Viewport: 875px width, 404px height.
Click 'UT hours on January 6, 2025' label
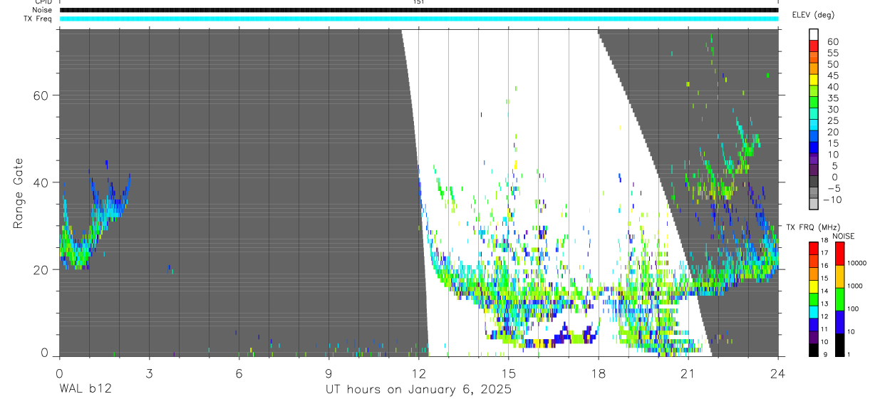(x=418, y=389)
